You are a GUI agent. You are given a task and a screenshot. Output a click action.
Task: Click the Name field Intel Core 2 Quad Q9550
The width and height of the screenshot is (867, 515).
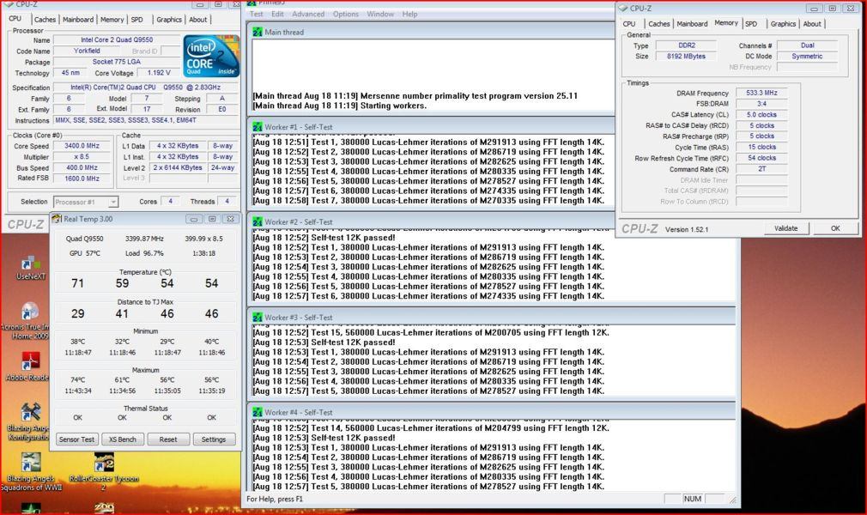point(117,39)
